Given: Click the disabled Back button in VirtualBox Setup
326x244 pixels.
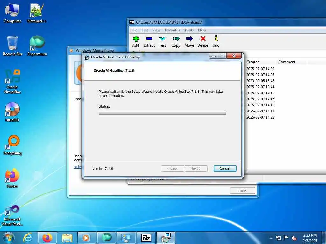Looking at the screenshot, I should [172, 168].
